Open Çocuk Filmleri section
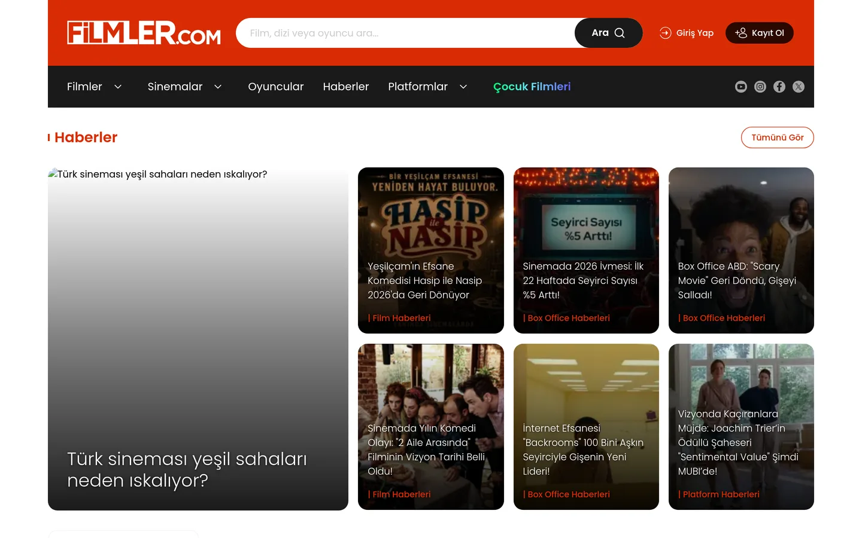Viewport: 862px width, 538px height. coord(532,87)
